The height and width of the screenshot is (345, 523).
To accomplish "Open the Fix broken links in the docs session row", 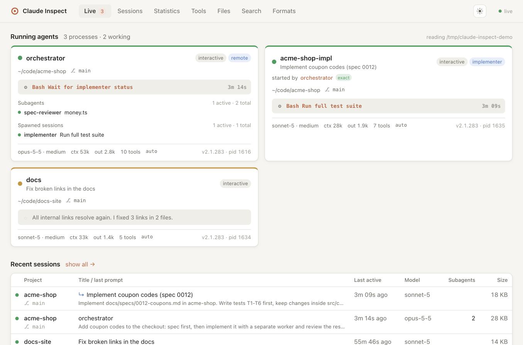I will coord(116,342).
